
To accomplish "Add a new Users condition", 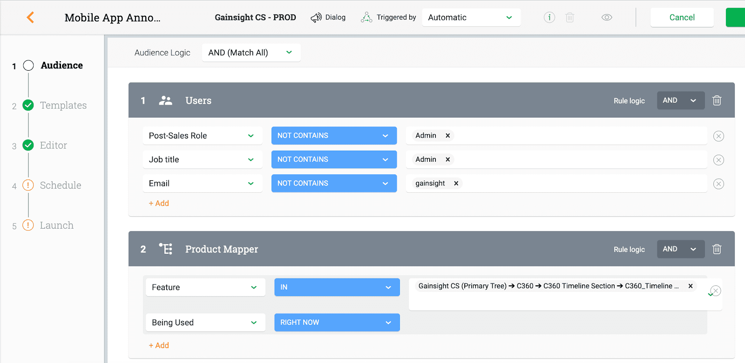I will pos(159,204).
